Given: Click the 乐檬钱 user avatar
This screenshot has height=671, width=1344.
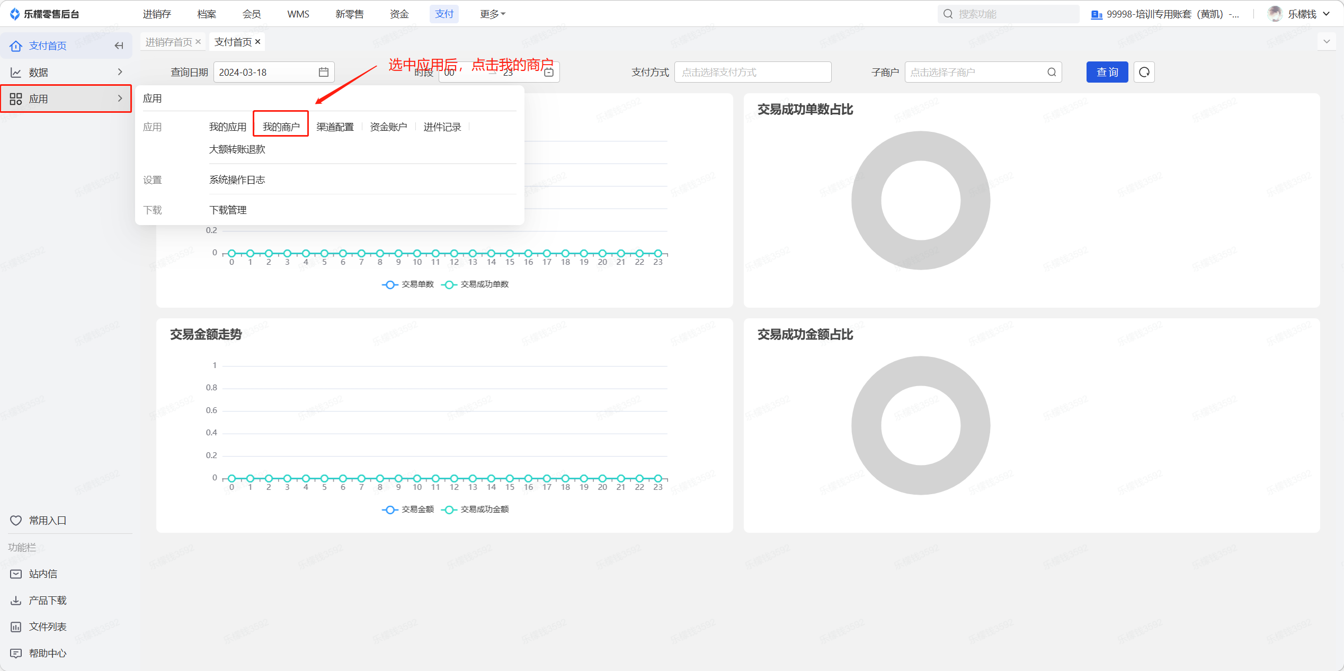Looking at the screenshot, I should coord(1275,14).
